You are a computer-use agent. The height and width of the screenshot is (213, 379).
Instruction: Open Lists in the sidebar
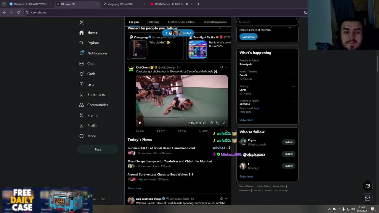[x=87, y=84]
